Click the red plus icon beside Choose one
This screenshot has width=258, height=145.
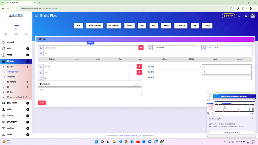[141, 47]
